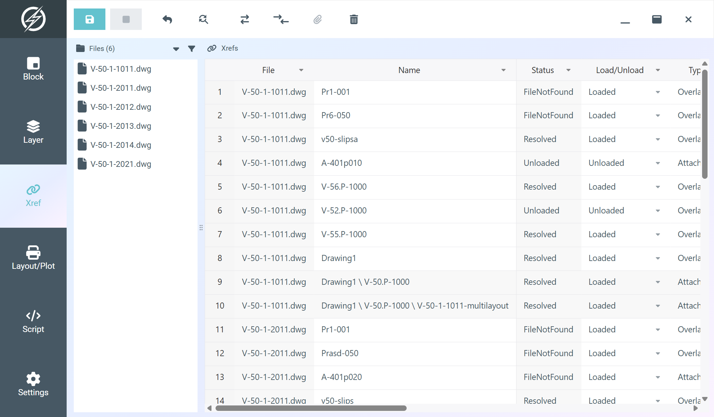Click the Name cell V-55.P-1000
Screen dimensions: 714x417
(415, 234)
